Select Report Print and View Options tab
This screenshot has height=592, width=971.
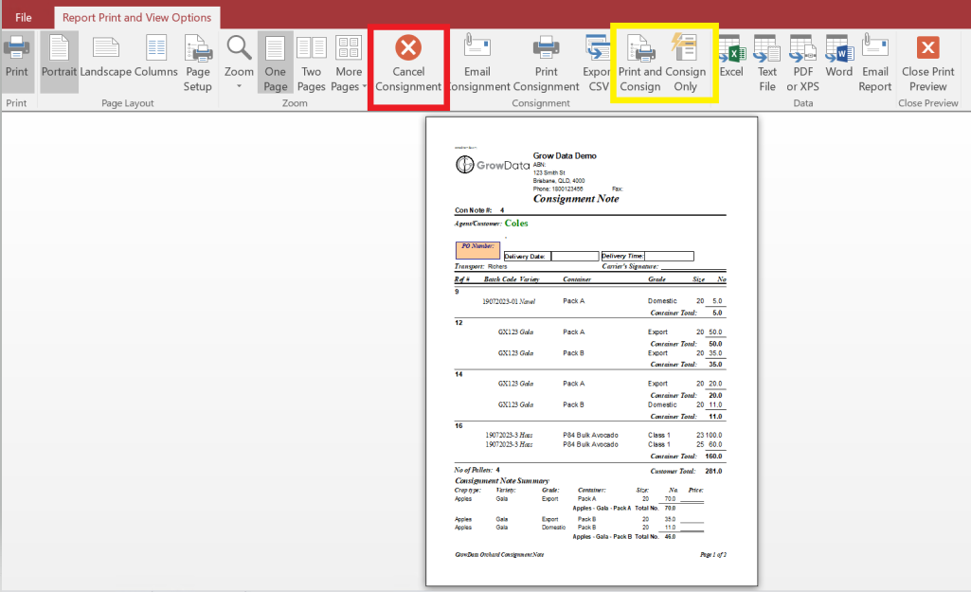pyautogui.click(x=136, y=17)
